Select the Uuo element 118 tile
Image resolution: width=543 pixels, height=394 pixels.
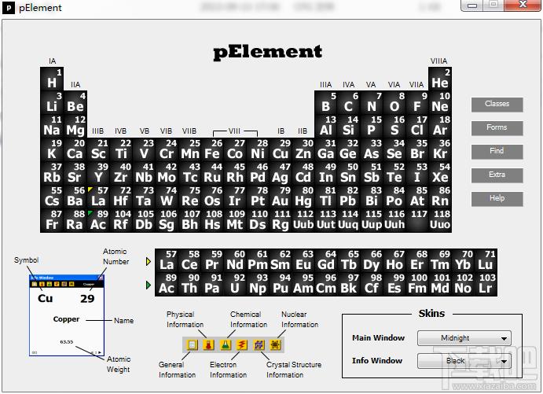(x=440, y=220)
